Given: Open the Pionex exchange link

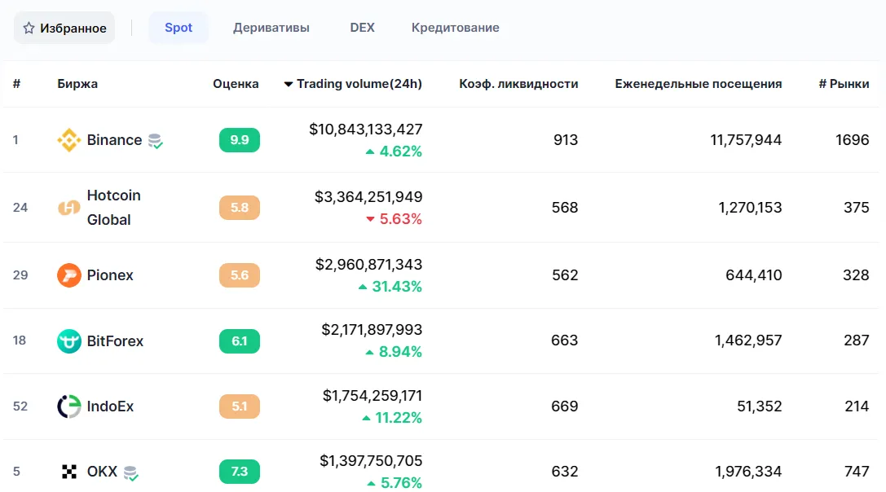Looking at the screenshot, I should [110, 275].
